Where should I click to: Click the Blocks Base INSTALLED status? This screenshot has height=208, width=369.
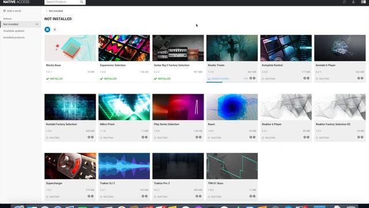click(54, 79)
